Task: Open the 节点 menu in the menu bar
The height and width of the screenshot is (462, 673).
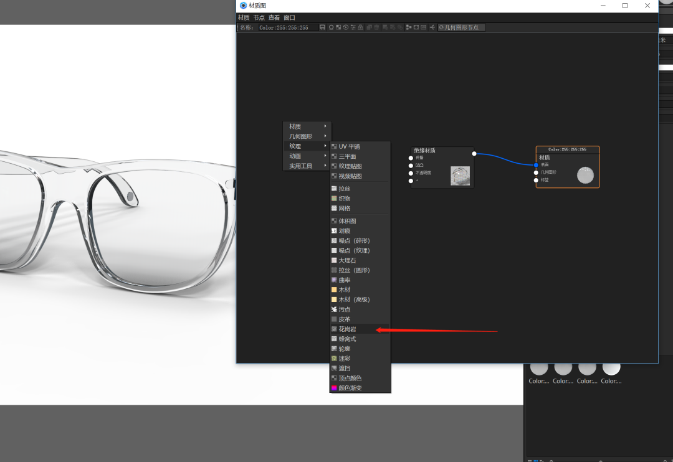Action: tap(259, 17)
